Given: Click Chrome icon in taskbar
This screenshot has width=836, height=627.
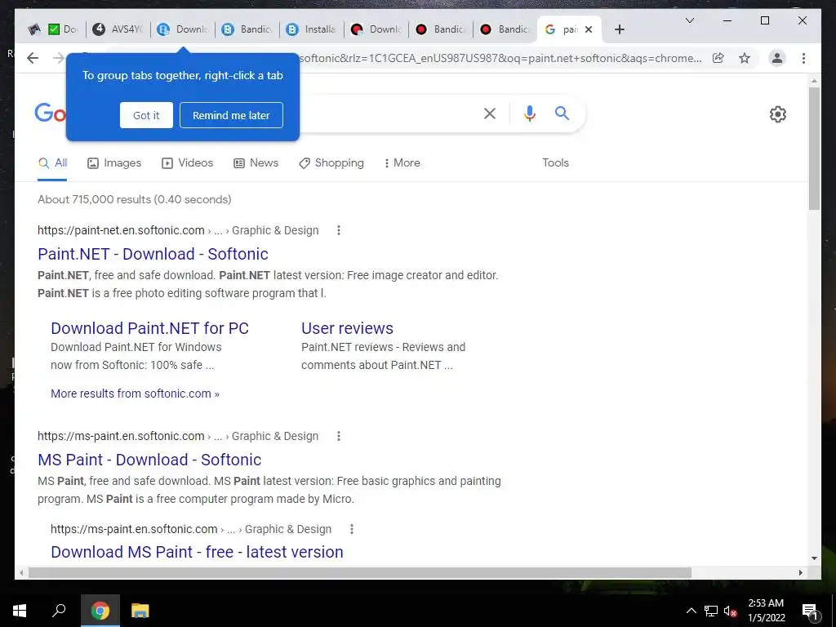Looking at the screenshot, I should click(100, 611).
